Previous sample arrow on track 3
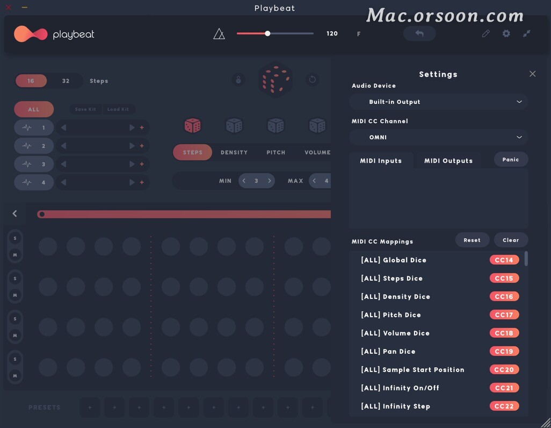Viewport: 551px width, 428px height. coord(63,164)
